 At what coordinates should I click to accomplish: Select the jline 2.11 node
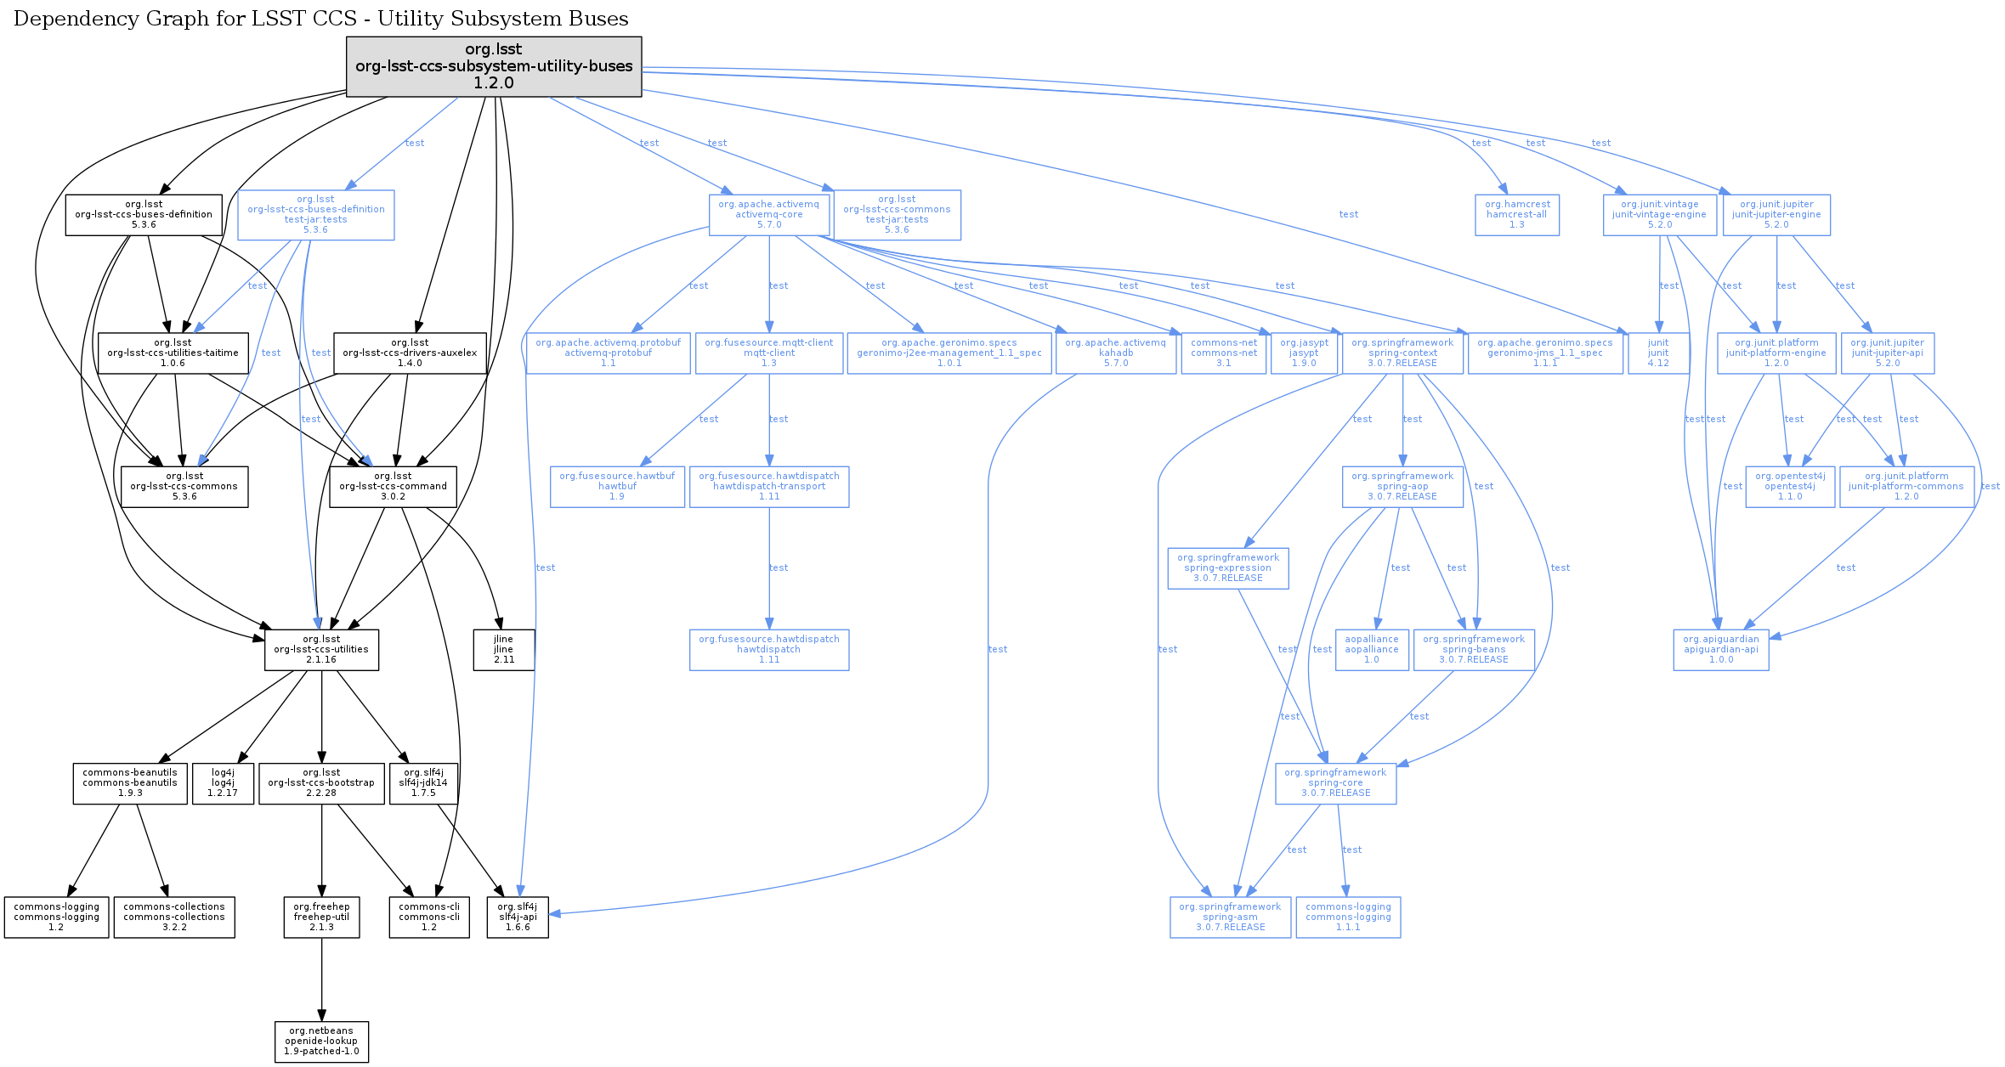pyautogui.click(x=504, y=650)
